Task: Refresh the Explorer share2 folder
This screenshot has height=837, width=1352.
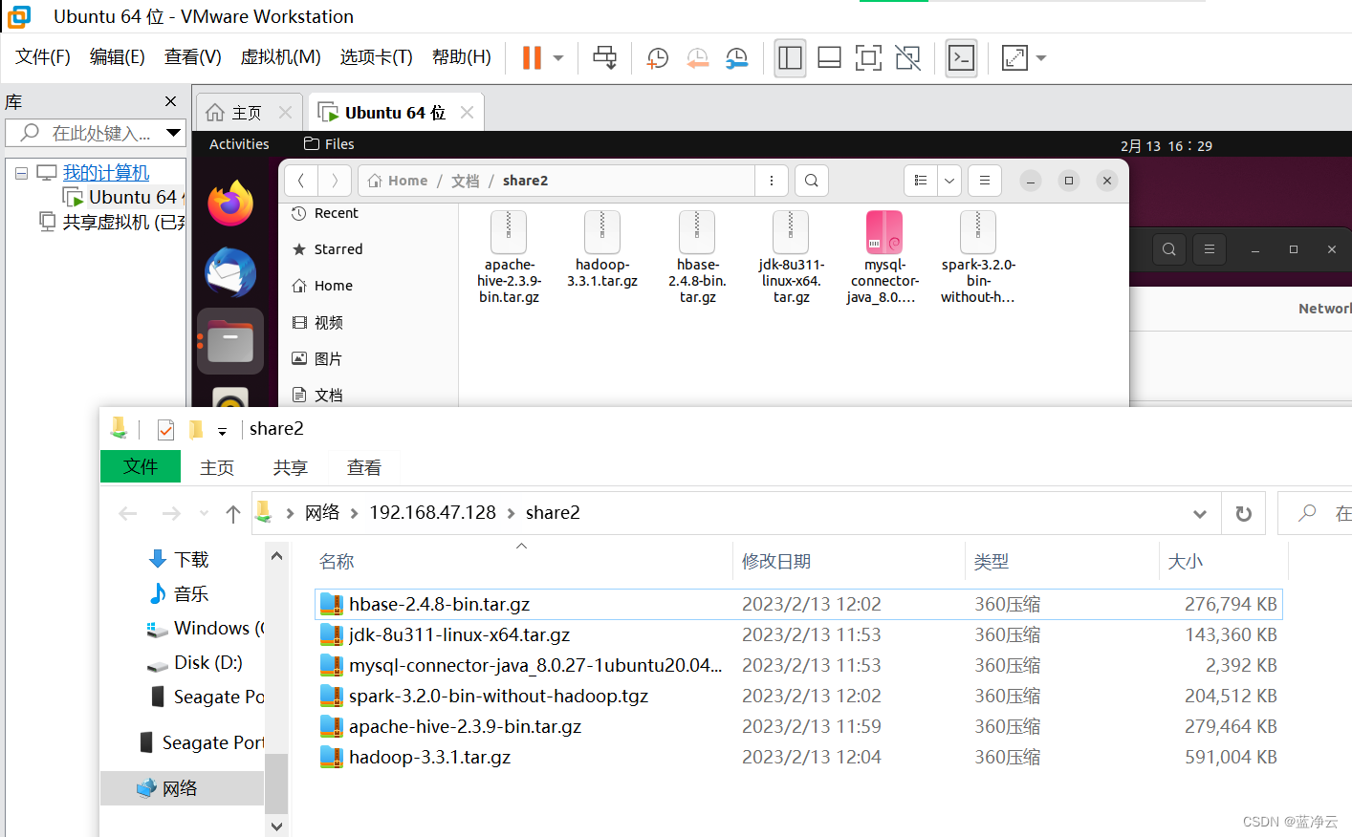Action: pos(1243,514)
